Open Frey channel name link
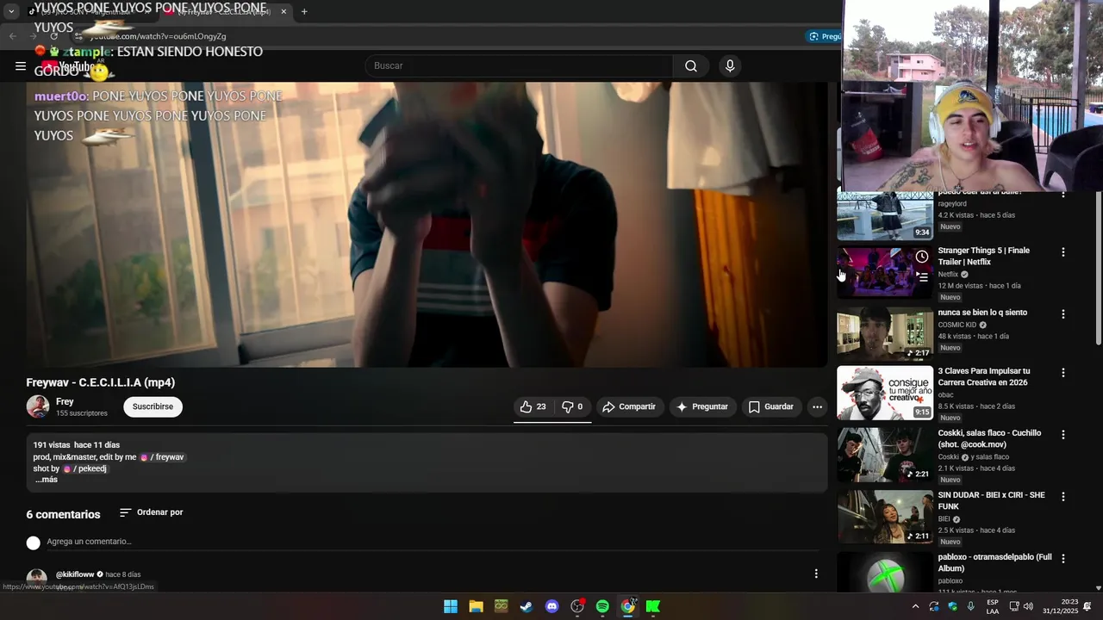This screenshot has width=1103, height=620. click(x=65, y=401)
